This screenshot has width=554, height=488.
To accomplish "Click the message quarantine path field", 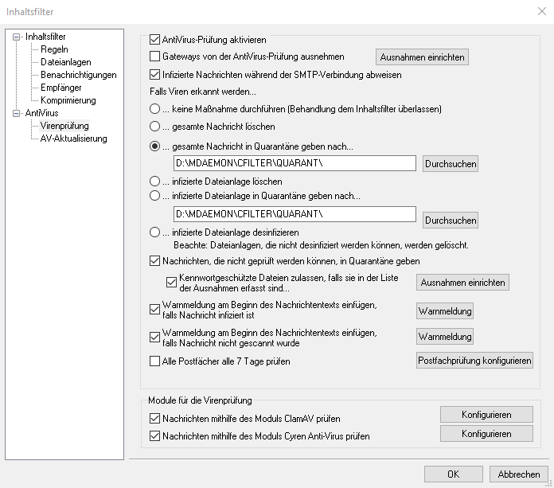I will [295, 163].
